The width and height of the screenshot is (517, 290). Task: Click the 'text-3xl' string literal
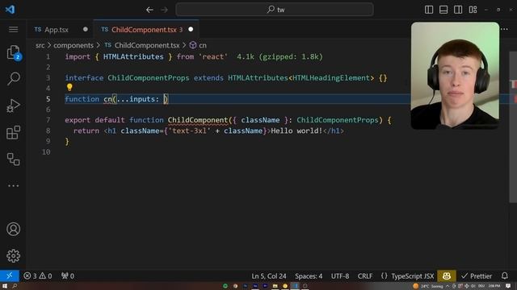pyautogui.click(x=190, y=130)
